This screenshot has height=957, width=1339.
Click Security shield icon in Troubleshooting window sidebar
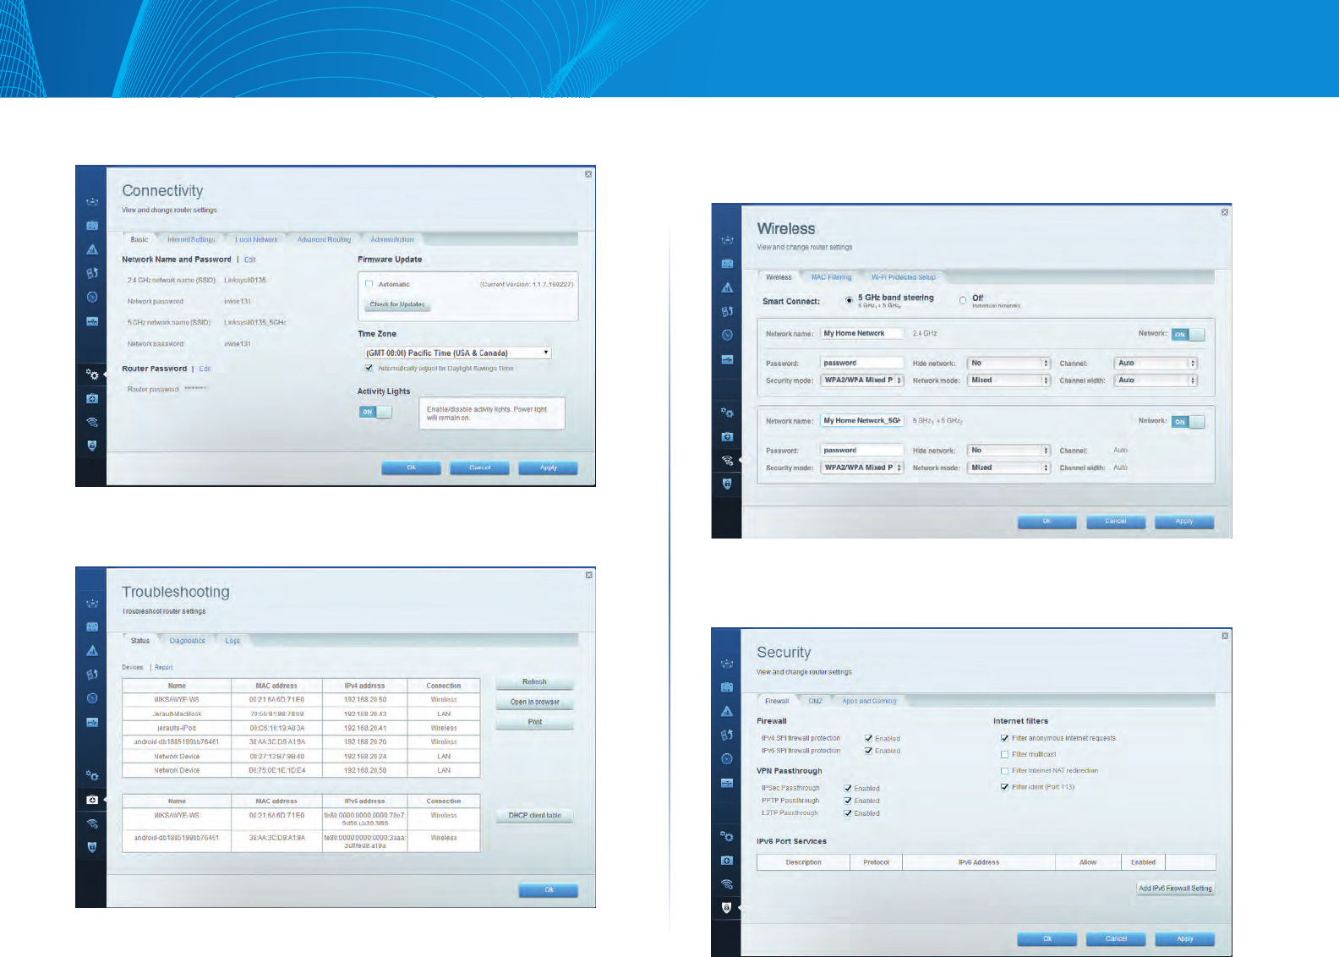pyautogui.click(x=92, y=847)
